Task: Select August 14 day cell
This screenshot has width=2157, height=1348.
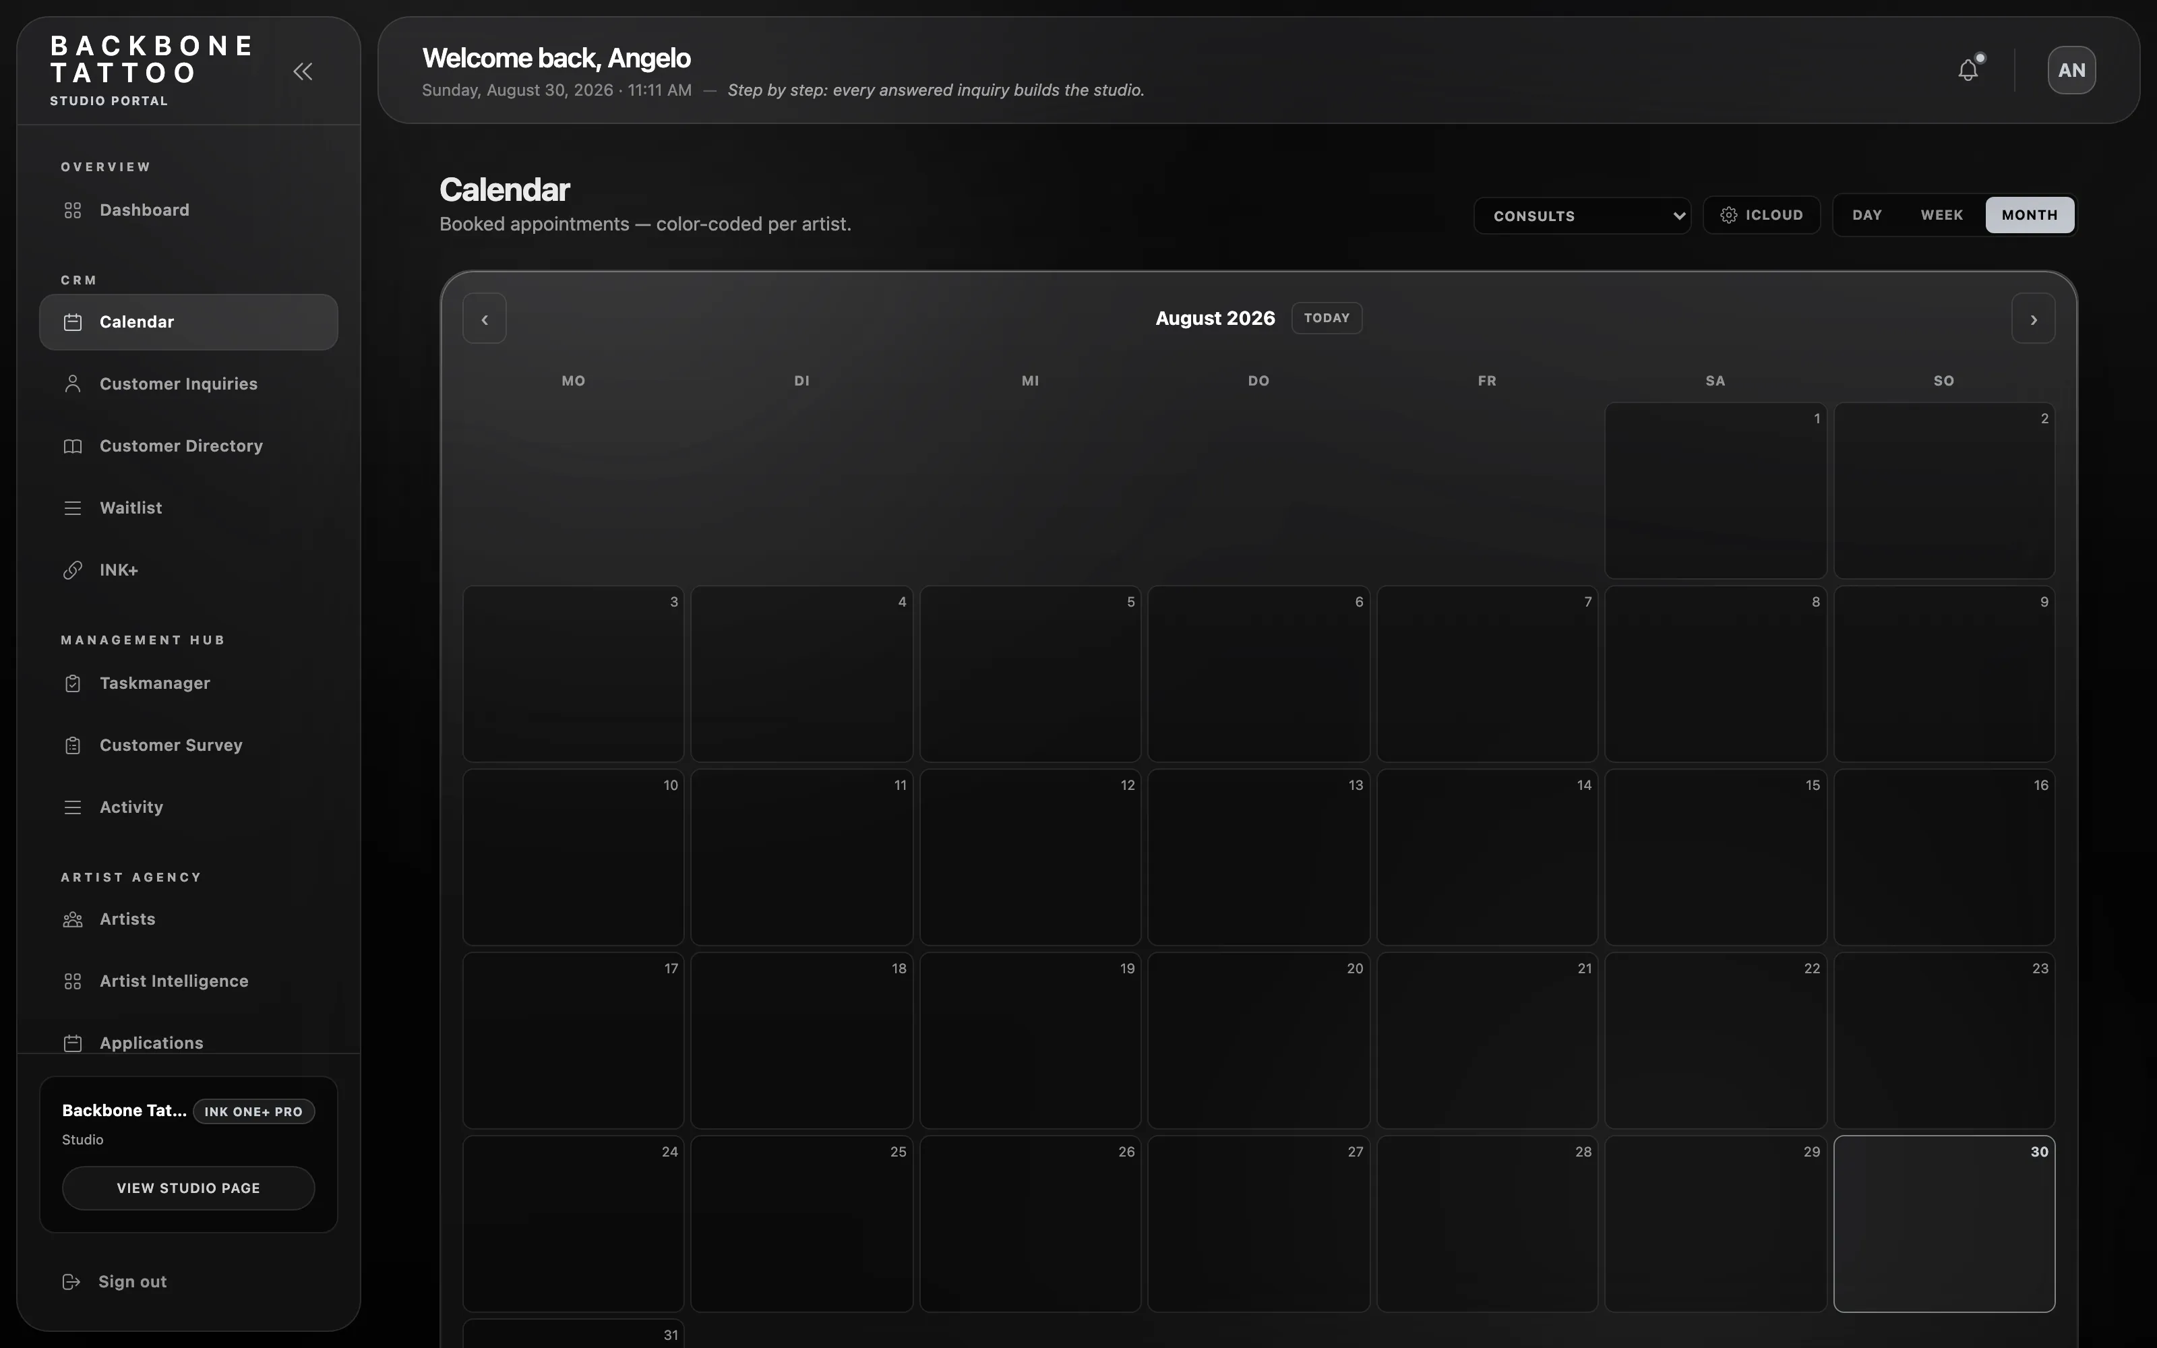Action: coord(1487,857)
